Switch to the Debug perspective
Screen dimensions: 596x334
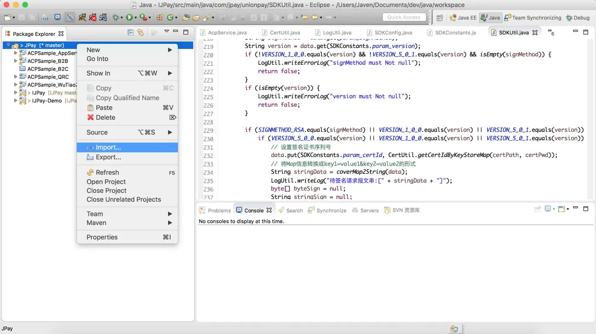click(x=578, y=17)
